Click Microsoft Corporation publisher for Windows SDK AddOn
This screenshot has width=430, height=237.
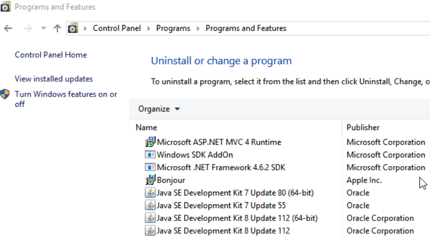coord(386,155)
